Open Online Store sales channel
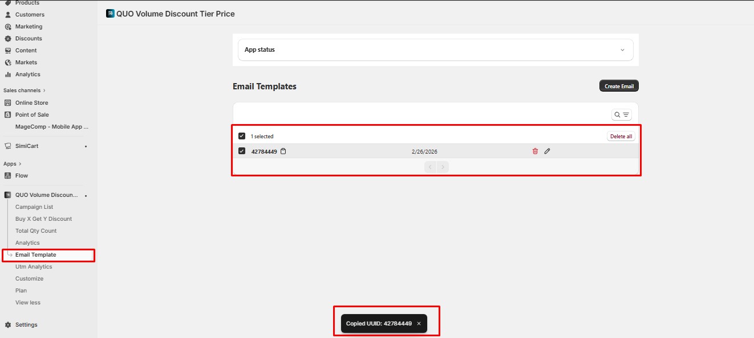The width and height of the screenshot is (754, 338). [31, 103]
